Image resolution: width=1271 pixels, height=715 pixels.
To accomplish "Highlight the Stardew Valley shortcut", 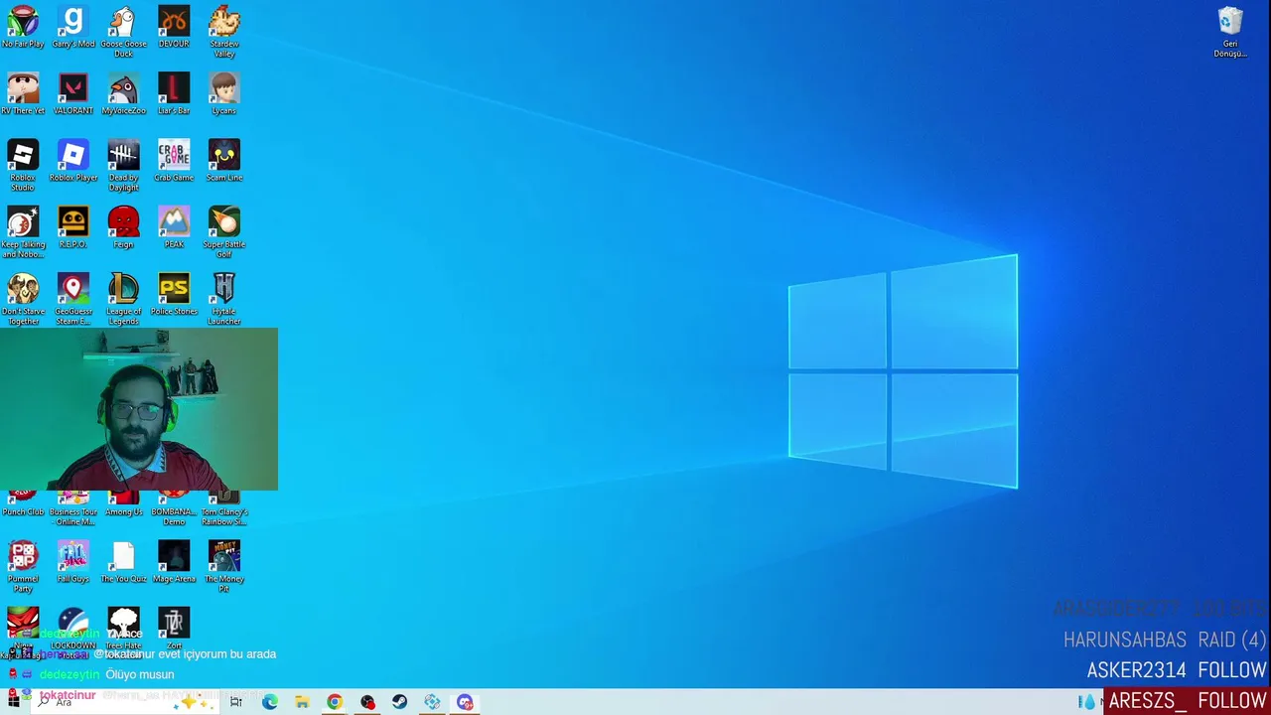I will click(x=224, y=32).
